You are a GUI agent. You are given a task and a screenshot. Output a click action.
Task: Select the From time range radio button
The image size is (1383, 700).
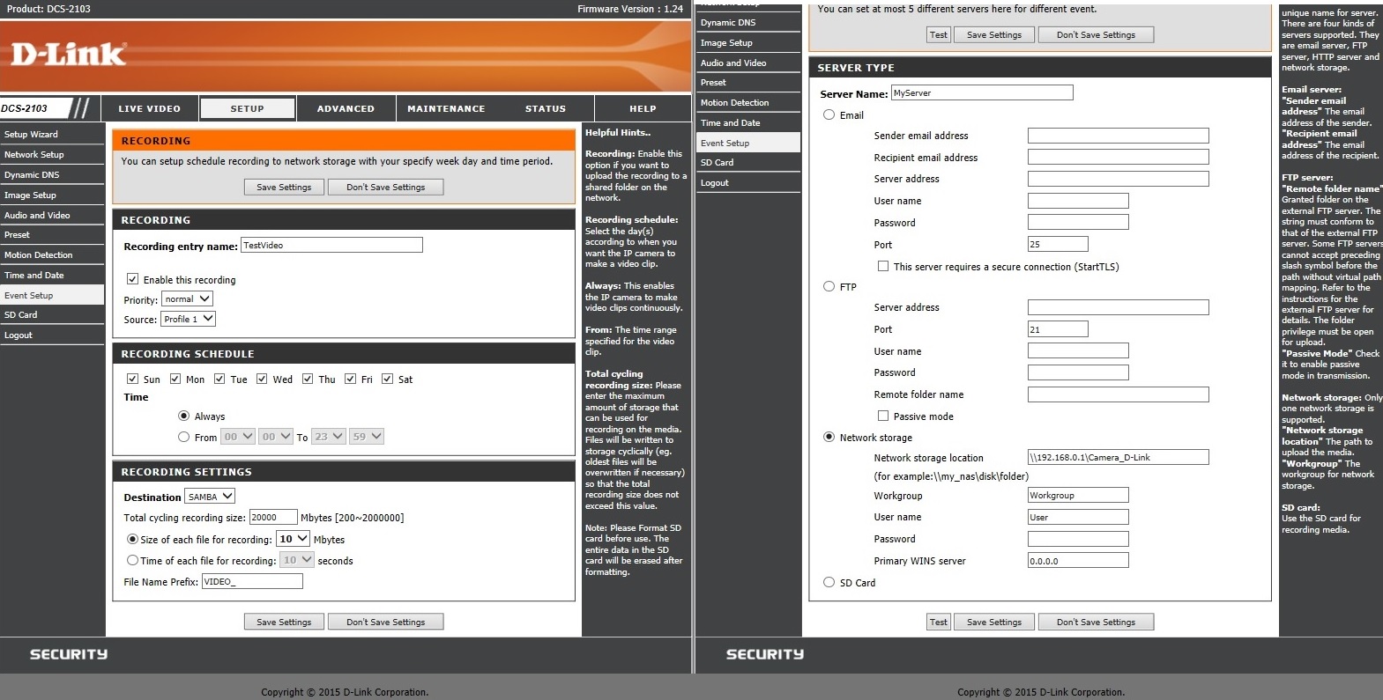[184, 437]
